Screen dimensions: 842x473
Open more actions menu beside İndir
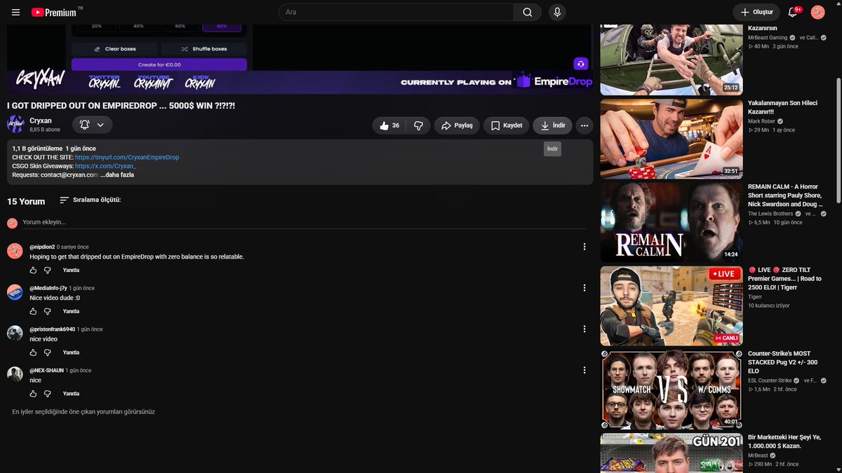coord(584,125)
